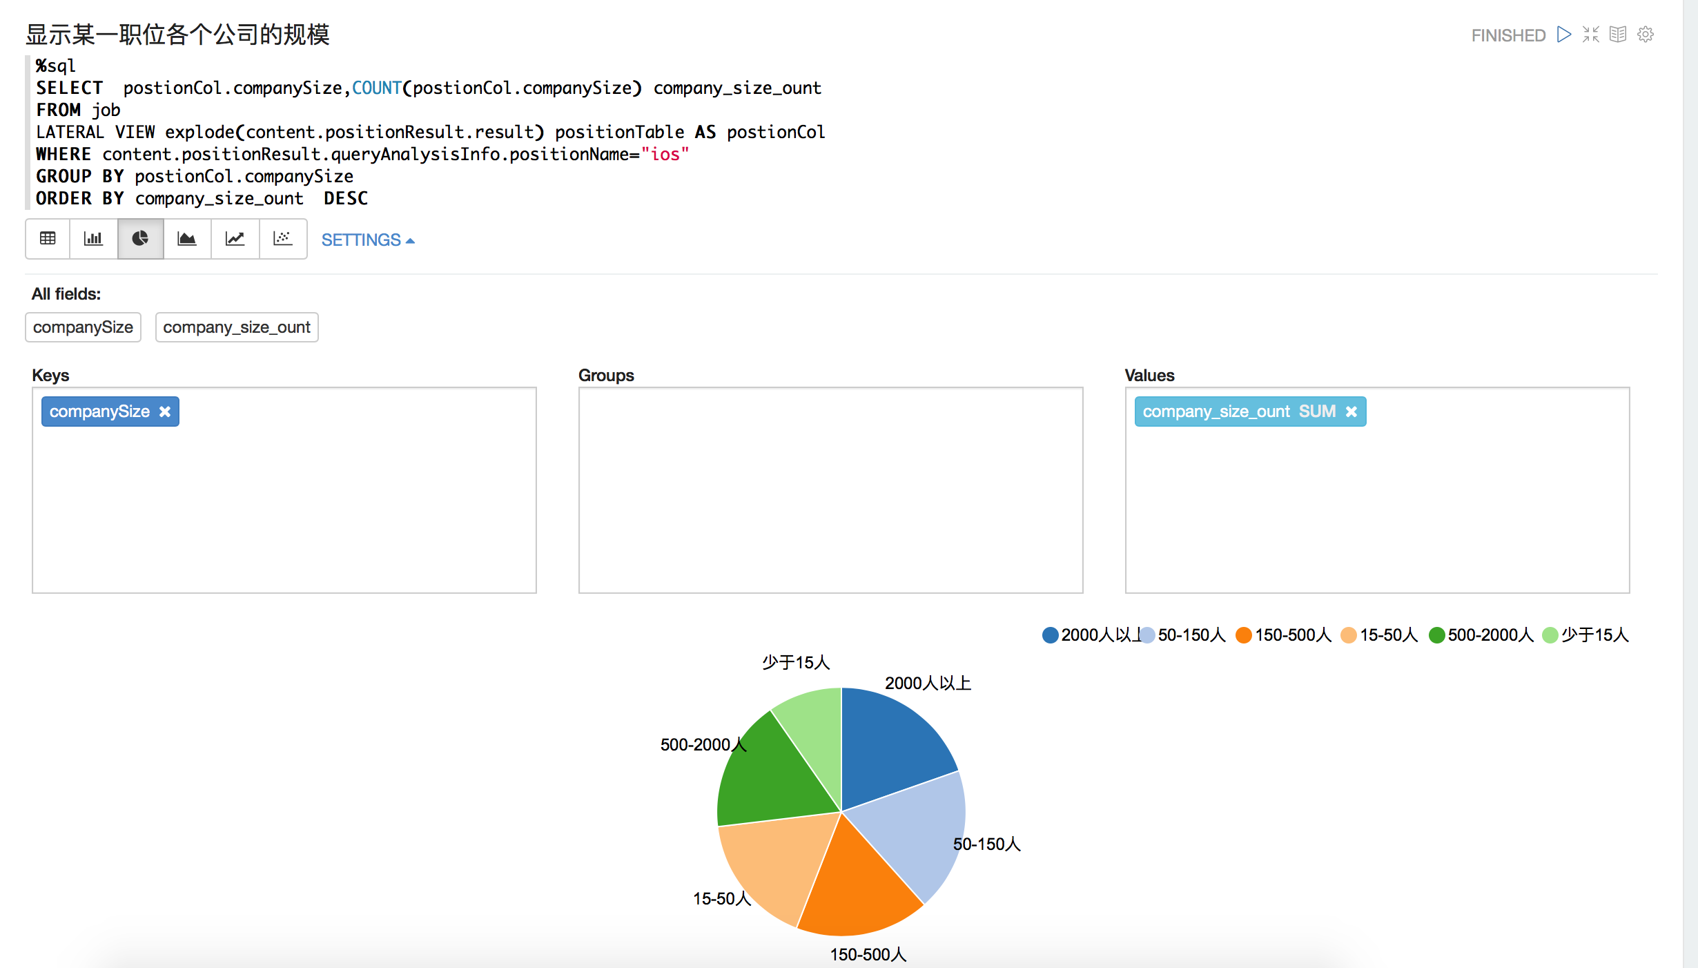The height and width of the screenshot is (968, 1698).
Task: Click the SELECT line in the SQL editor
Action: pyautogui.click(x=428, y=88)
